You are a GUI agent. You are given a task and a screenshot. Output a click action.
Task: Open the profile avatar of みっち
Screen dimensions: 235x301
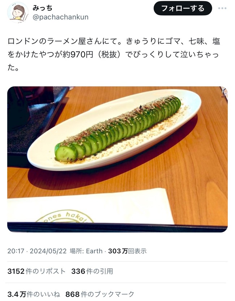pyautogui.click(x=17, y=13)
